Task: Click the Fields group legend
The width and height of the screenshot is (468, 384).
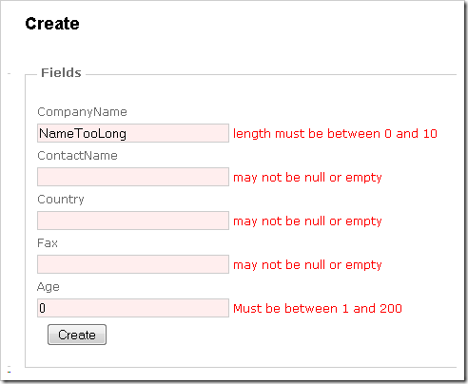Action: (x=61, y=72)
